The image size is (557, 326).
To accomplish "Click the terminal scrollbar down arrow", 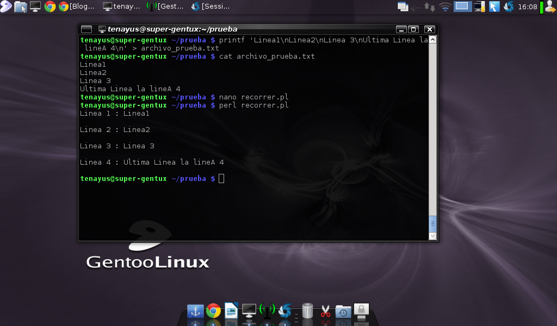I will [432, 236].
